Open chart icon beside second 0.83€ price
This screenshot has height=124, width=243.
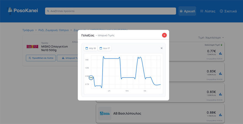(220, 94)
